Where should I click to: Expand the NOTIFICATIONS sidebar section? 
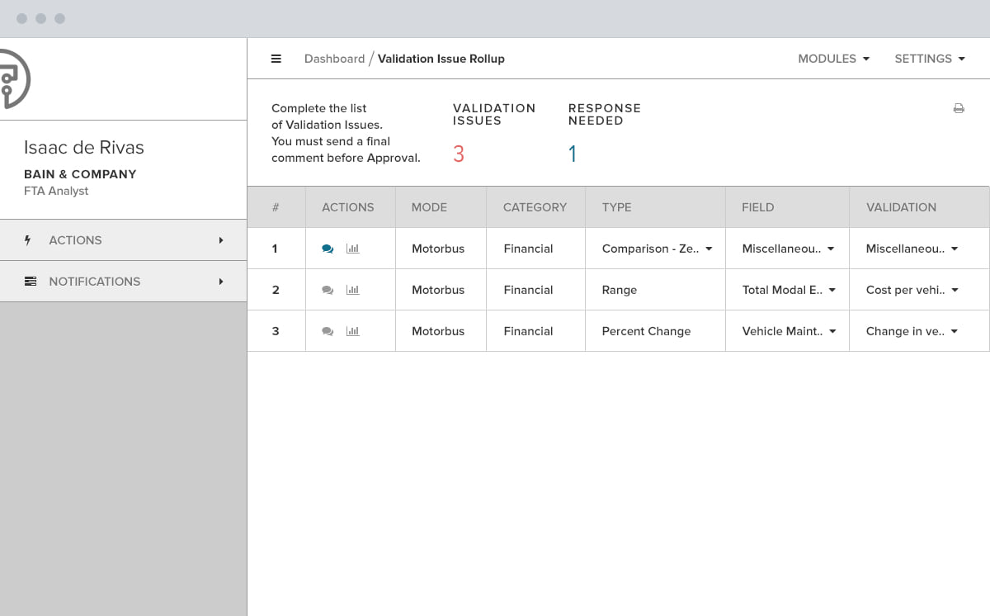coord(124,282)
